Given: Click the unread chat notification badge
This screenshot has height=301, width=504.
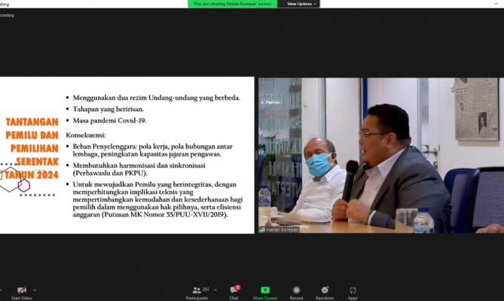Looking at the screenshot, I should point(237,287).
